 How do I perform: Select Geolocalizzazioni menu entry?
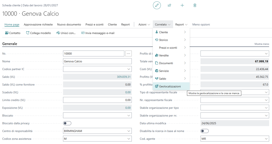pyautogui.click(x=171, y=86)
